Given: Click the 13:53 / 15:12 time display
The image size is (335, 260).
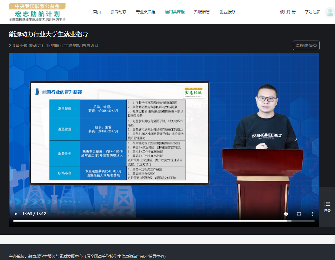Looking at the screenshot, I should pos(34,214).
